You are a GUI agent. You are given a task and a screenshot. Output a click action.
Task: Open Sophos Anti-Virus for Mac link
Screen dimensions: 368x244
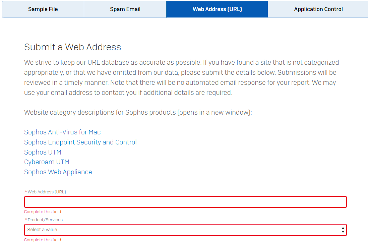pos(62,132)
